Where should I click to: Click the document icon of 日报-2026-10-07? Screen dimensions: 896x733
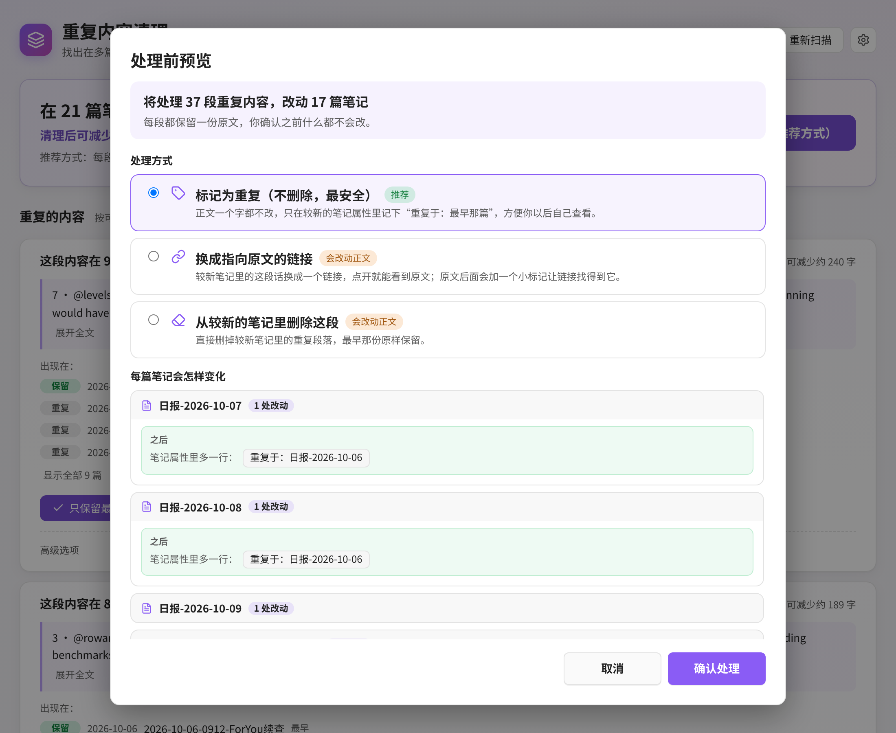tap(147, 406)
